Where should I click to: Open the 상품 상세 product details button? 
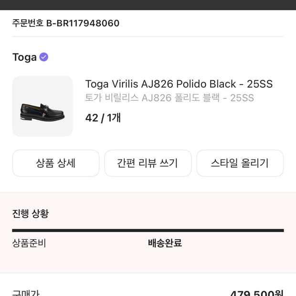pos(56,163)
